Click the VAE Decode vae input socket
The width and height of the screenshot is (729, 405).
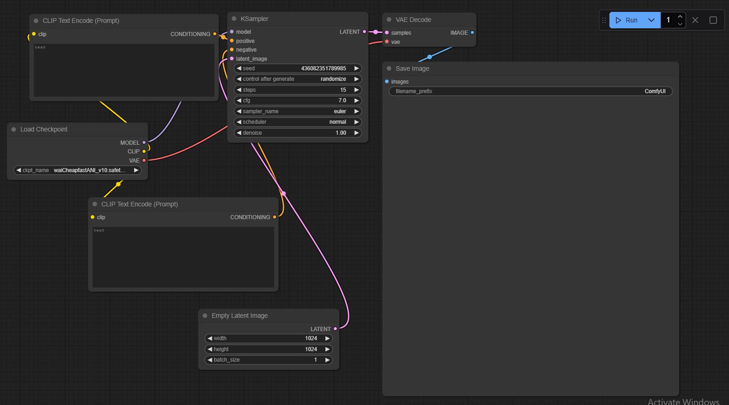pos(387,42)
